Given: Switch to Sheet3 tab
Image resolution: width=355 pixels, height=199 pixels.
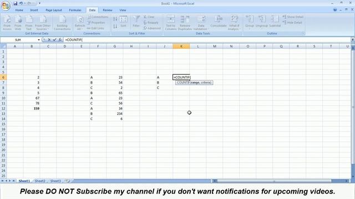Looking at the screenshot, I should tap(55, 181).
